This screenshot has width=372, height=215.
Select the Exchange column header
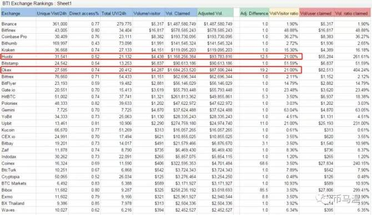(x=11, y=13)
